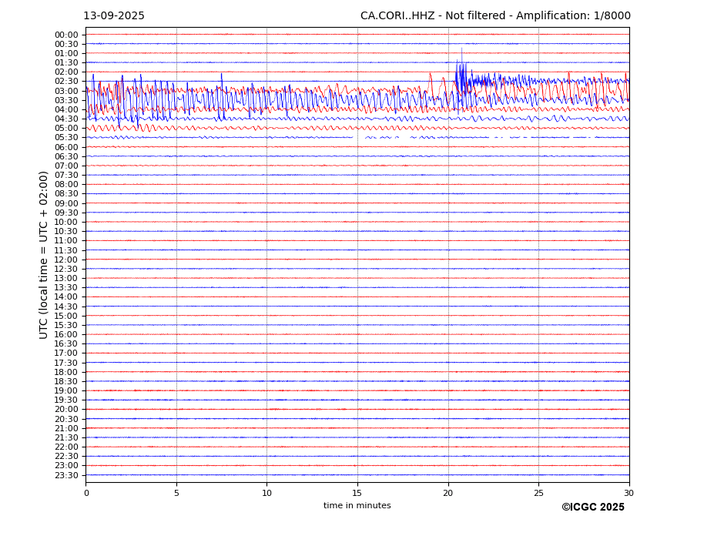Screen dimensions: 714x536
Task: Click the 20:00 row label
Action: coord(66,410)
